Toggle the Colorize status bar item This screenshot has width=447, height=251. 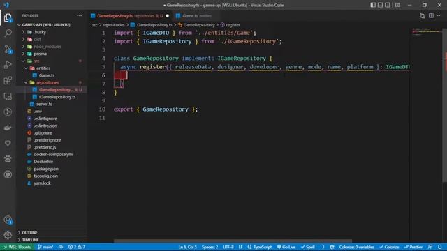coord(389,247)
